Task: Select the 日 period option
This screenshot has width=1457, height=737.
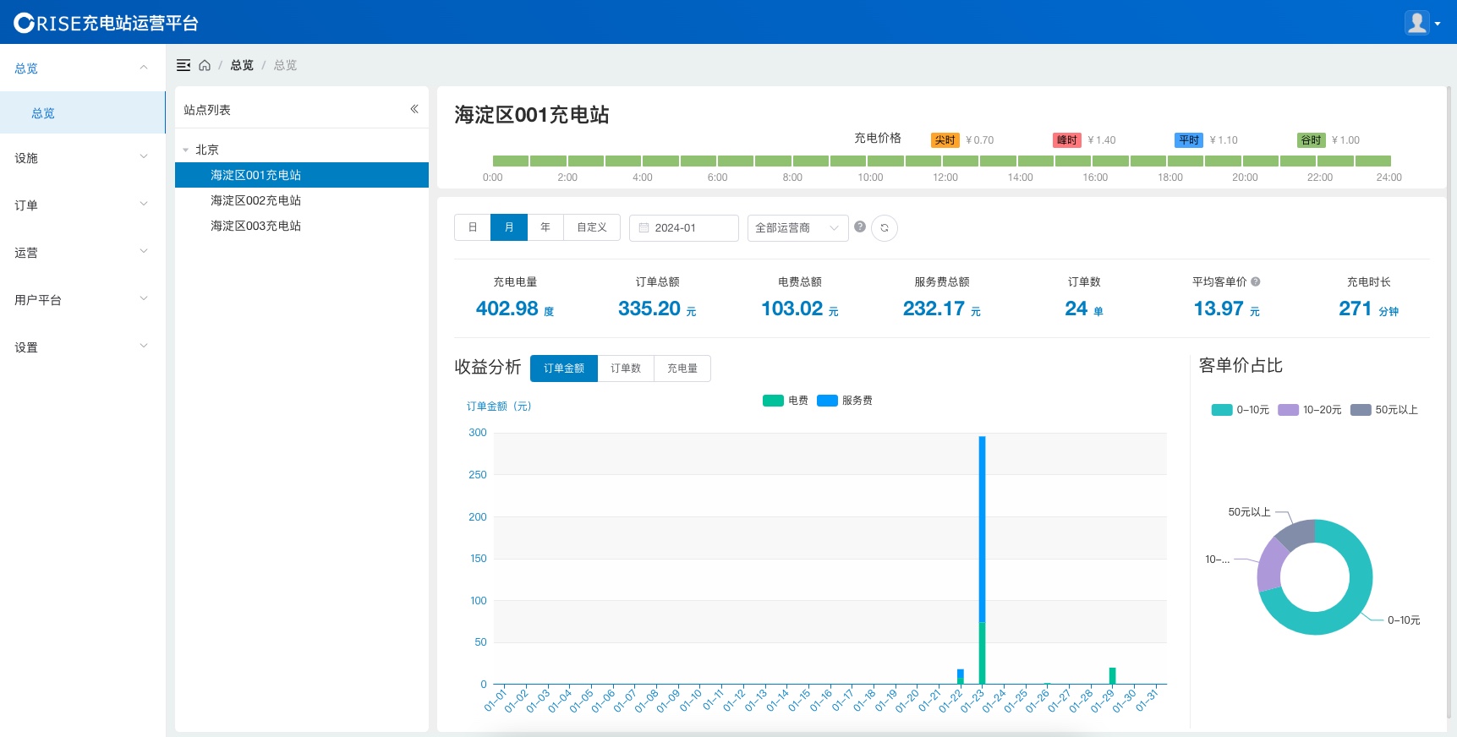Action: 473,227
